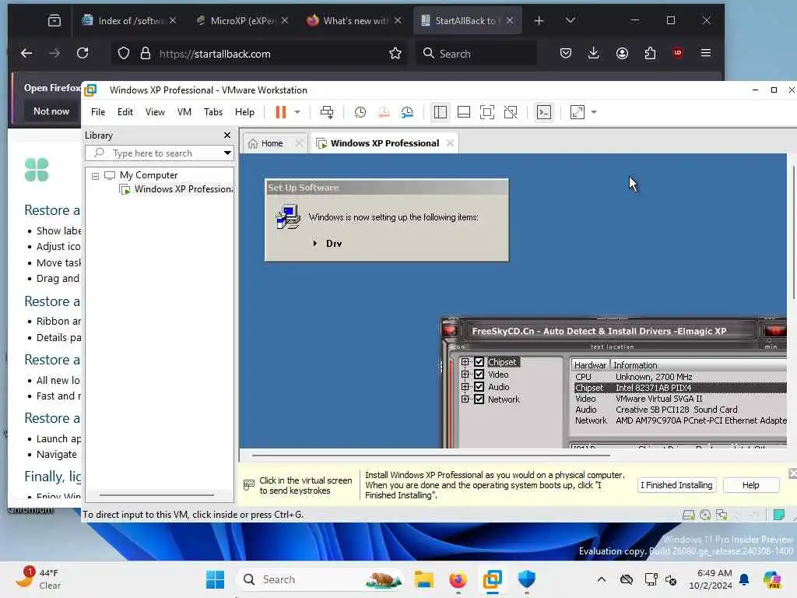This screenshot has width=797, height=598.
Task: Click the Help button in install bar
Action: pos(751,485)
